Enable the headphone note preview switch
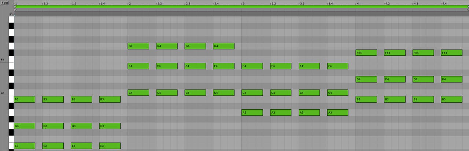Image resolution: width=469 pixels, height=151 pixels. pos(11,14)
